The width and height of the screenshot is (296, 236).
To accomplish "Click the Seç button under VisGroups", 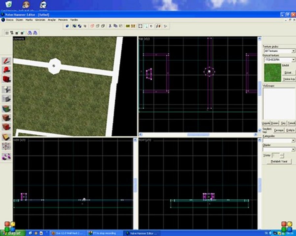I will click(x=283, y=123).
